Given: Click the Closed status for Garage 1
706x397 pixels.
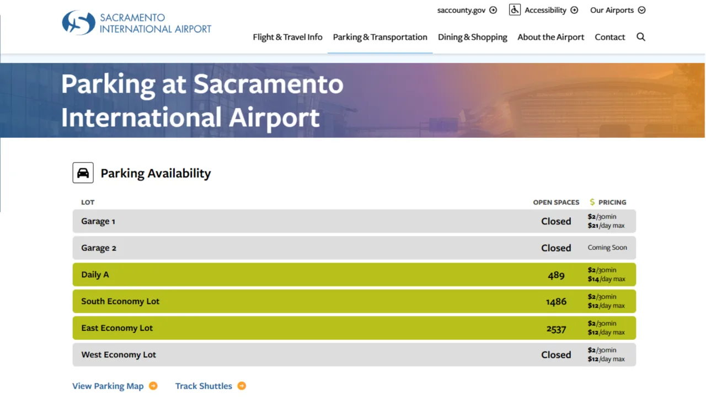Looking at the screenshot, I should 556,221.
